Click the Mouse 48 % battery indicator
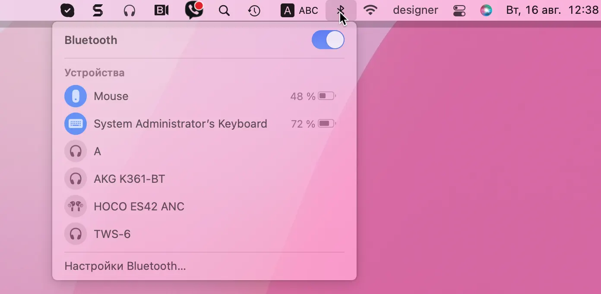The image size is (601, 294). click(313, 96)
